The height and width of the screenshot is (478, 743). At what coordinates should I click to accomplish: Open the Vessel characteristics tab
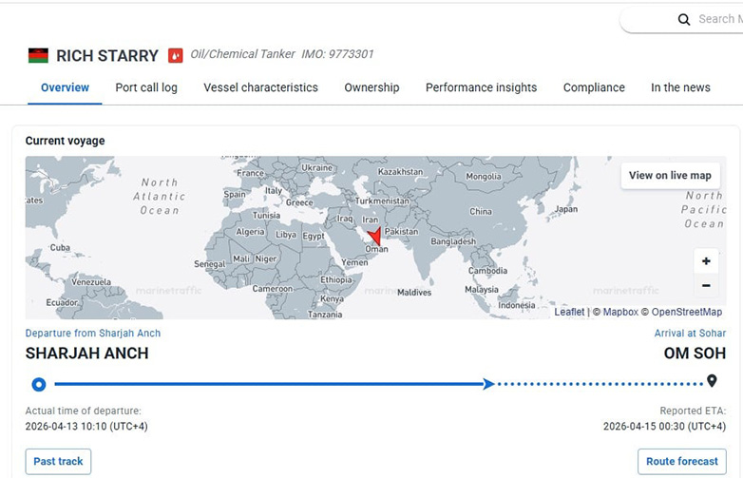[260, 87]
